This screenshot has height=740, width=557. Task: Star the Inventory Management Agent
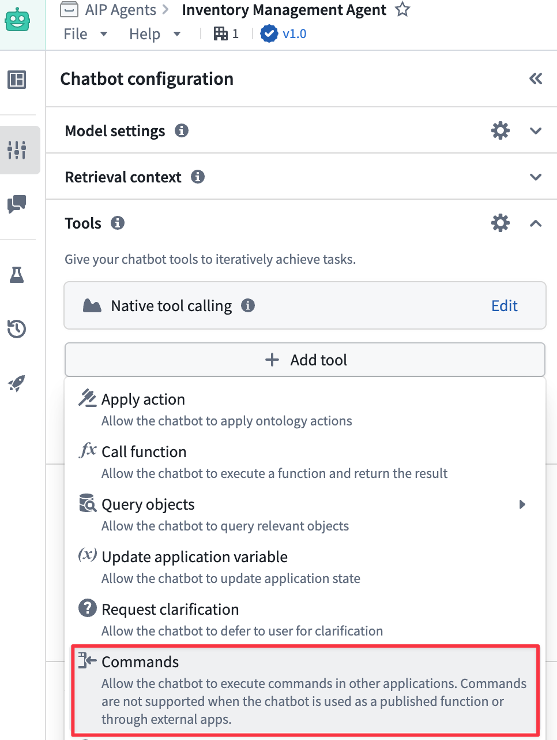(402, 9)
